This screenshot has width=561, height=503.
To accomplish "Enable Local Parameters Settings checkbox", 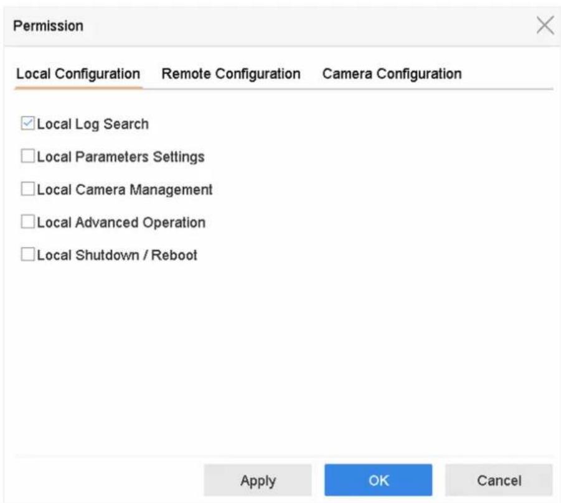I will [27, 156].
